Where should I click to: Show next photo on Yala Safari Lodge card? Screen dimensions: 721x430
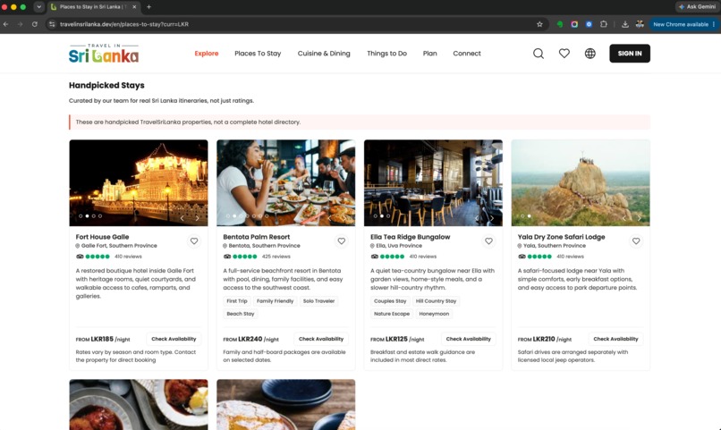coord(640,218)
